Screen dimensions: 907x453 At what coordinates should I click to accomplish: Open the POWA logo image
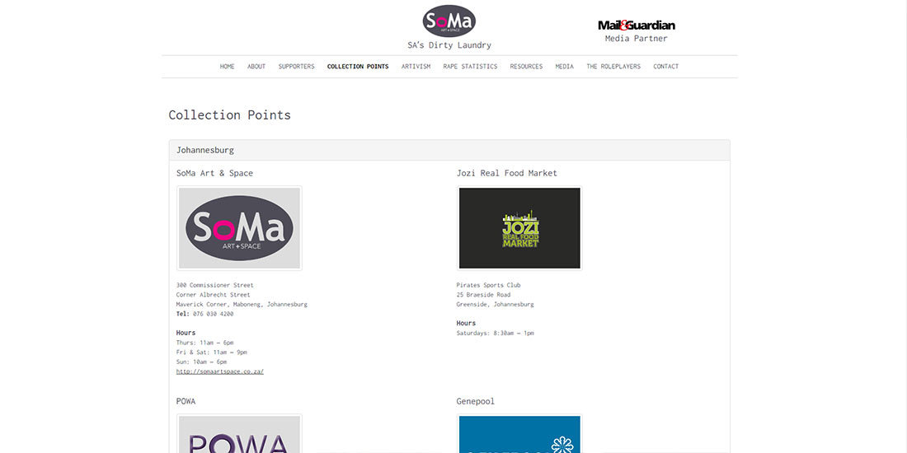239,433
